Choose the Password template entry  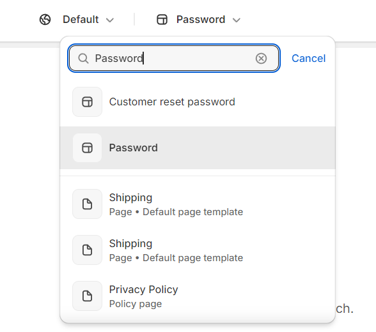(x=198, y=148)
